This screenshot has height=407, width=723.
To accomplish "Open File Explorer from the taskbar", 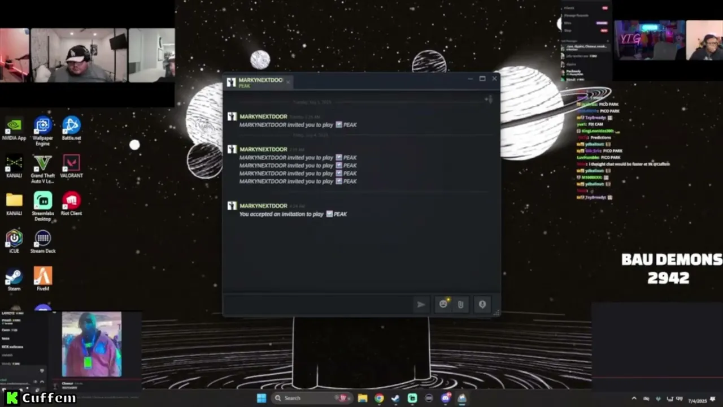I will (x=363, y=398).
